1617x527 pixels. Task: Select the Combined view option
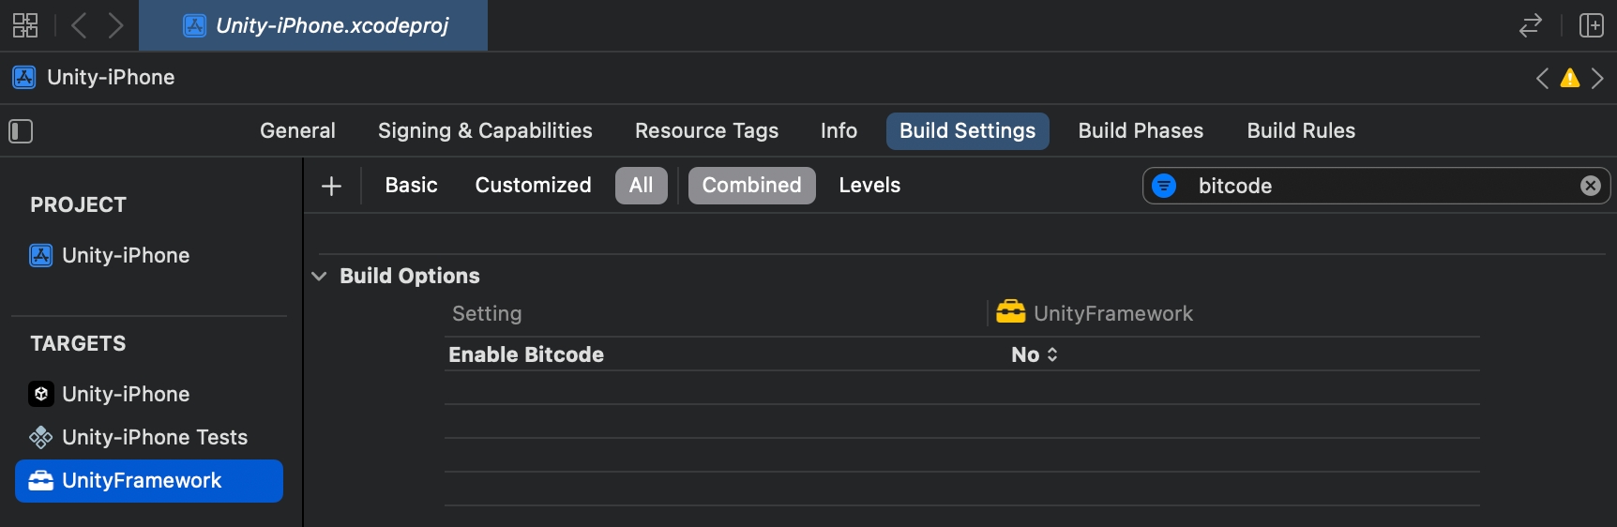[751, 186]
